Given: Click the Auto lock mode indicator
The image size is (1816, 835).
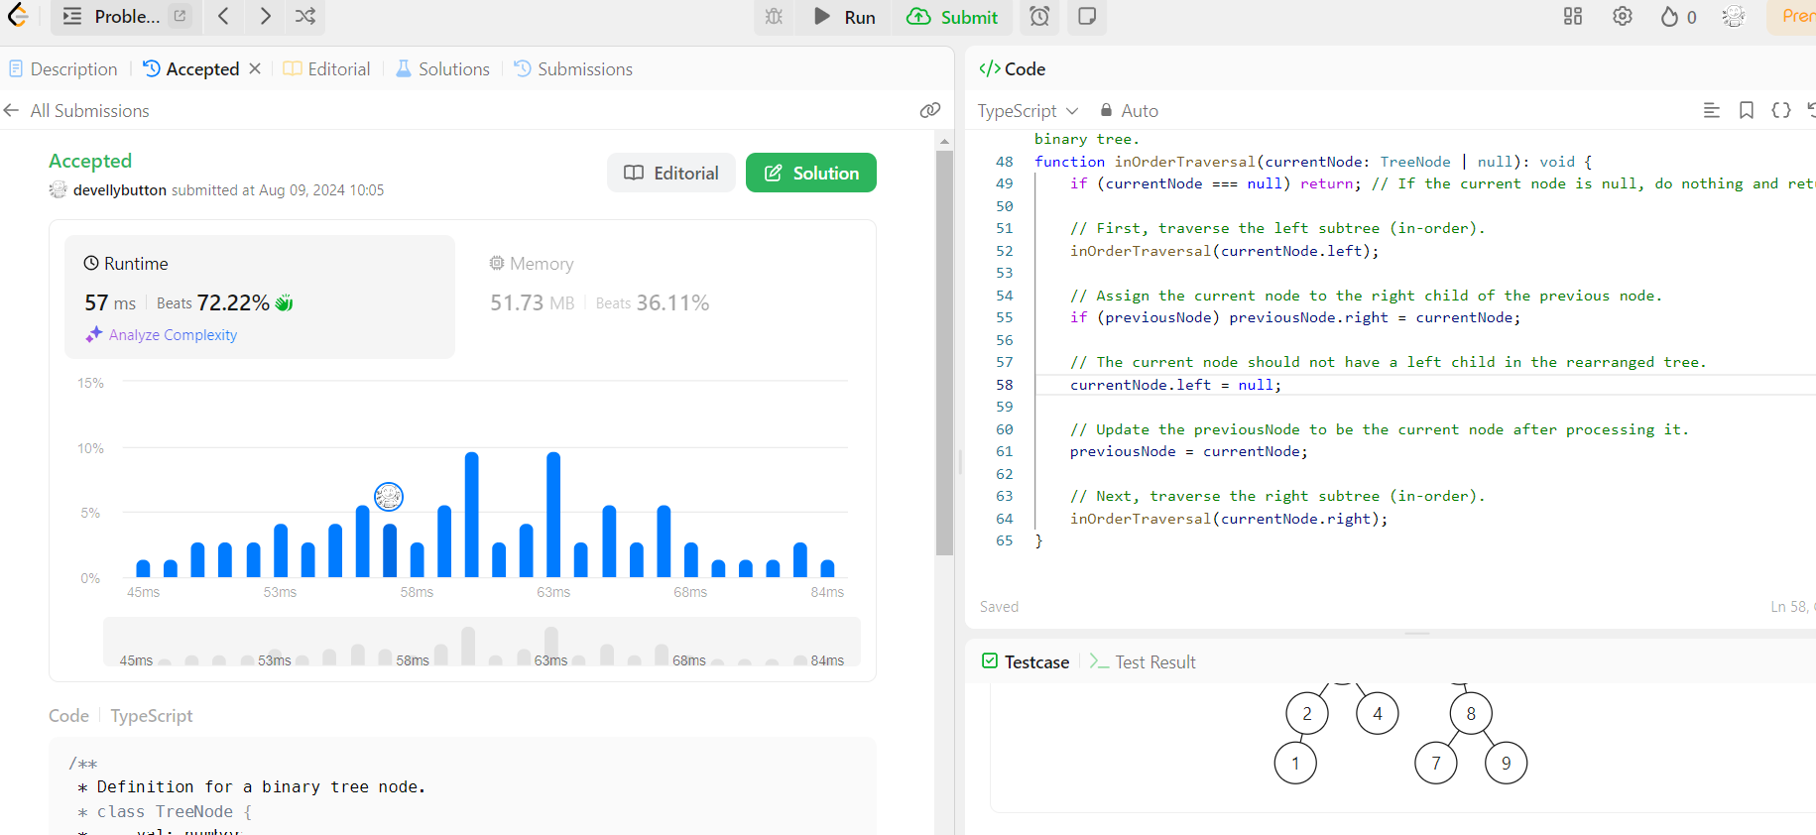Looking at the screenshot, I should pyautogui.click(x=1129, y=111).
